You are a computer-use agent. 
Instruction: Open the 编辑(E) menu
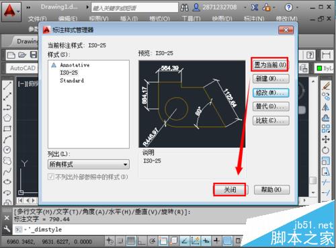[68, 18]
